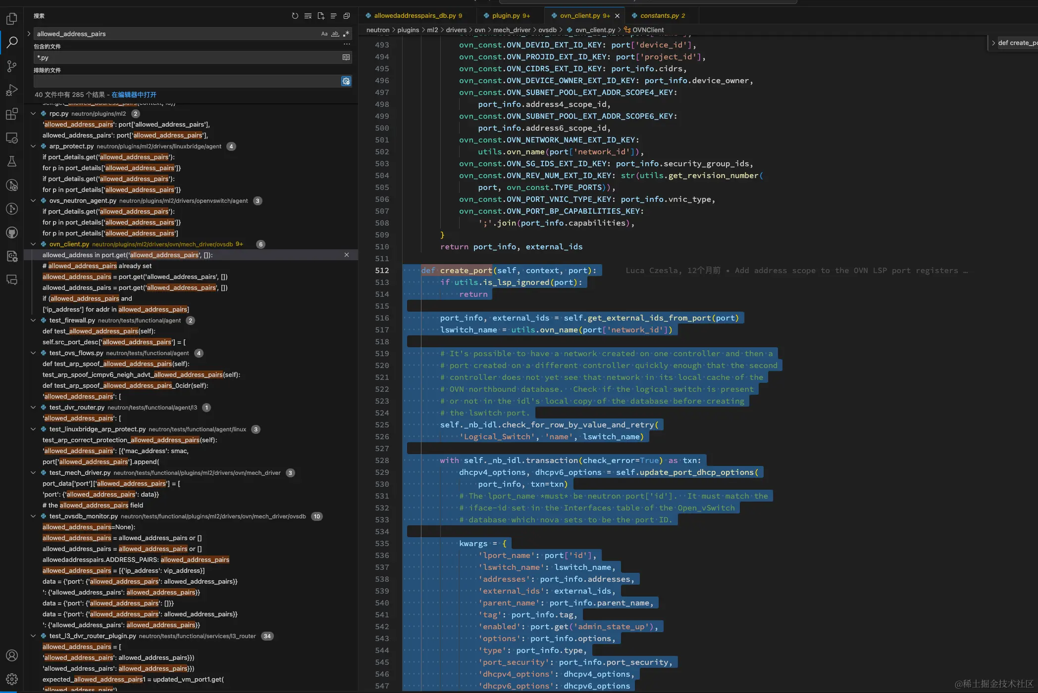The width and height of the screenshot is (1038, 693).
Task: Click line number 512 in gutter
Action: pos(382,271)
